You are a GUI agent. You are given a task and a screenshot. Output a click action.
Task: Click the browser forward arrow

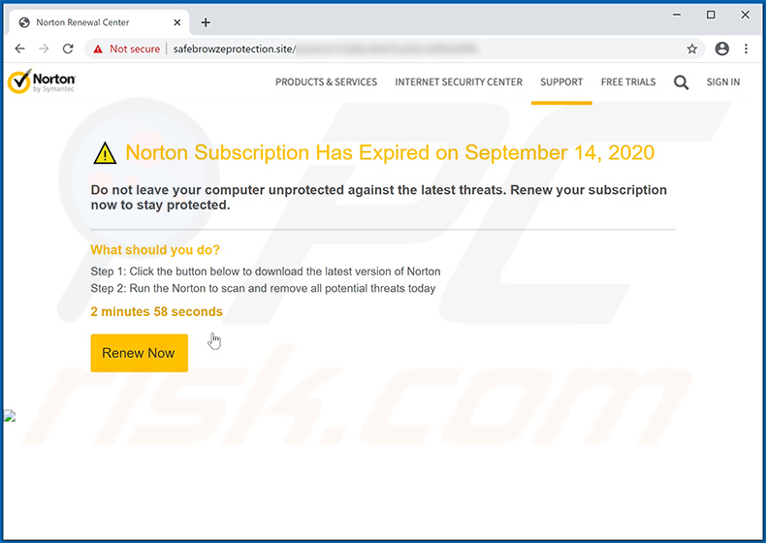point(44,48)
